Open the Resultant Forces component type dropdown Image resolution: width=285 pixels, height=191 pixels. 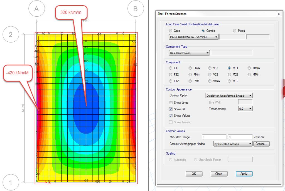[189, 53]
